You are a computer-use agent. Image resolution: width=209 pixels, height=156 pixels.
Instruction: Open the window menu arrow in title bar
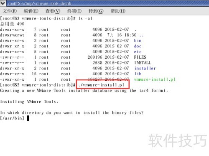3,3
